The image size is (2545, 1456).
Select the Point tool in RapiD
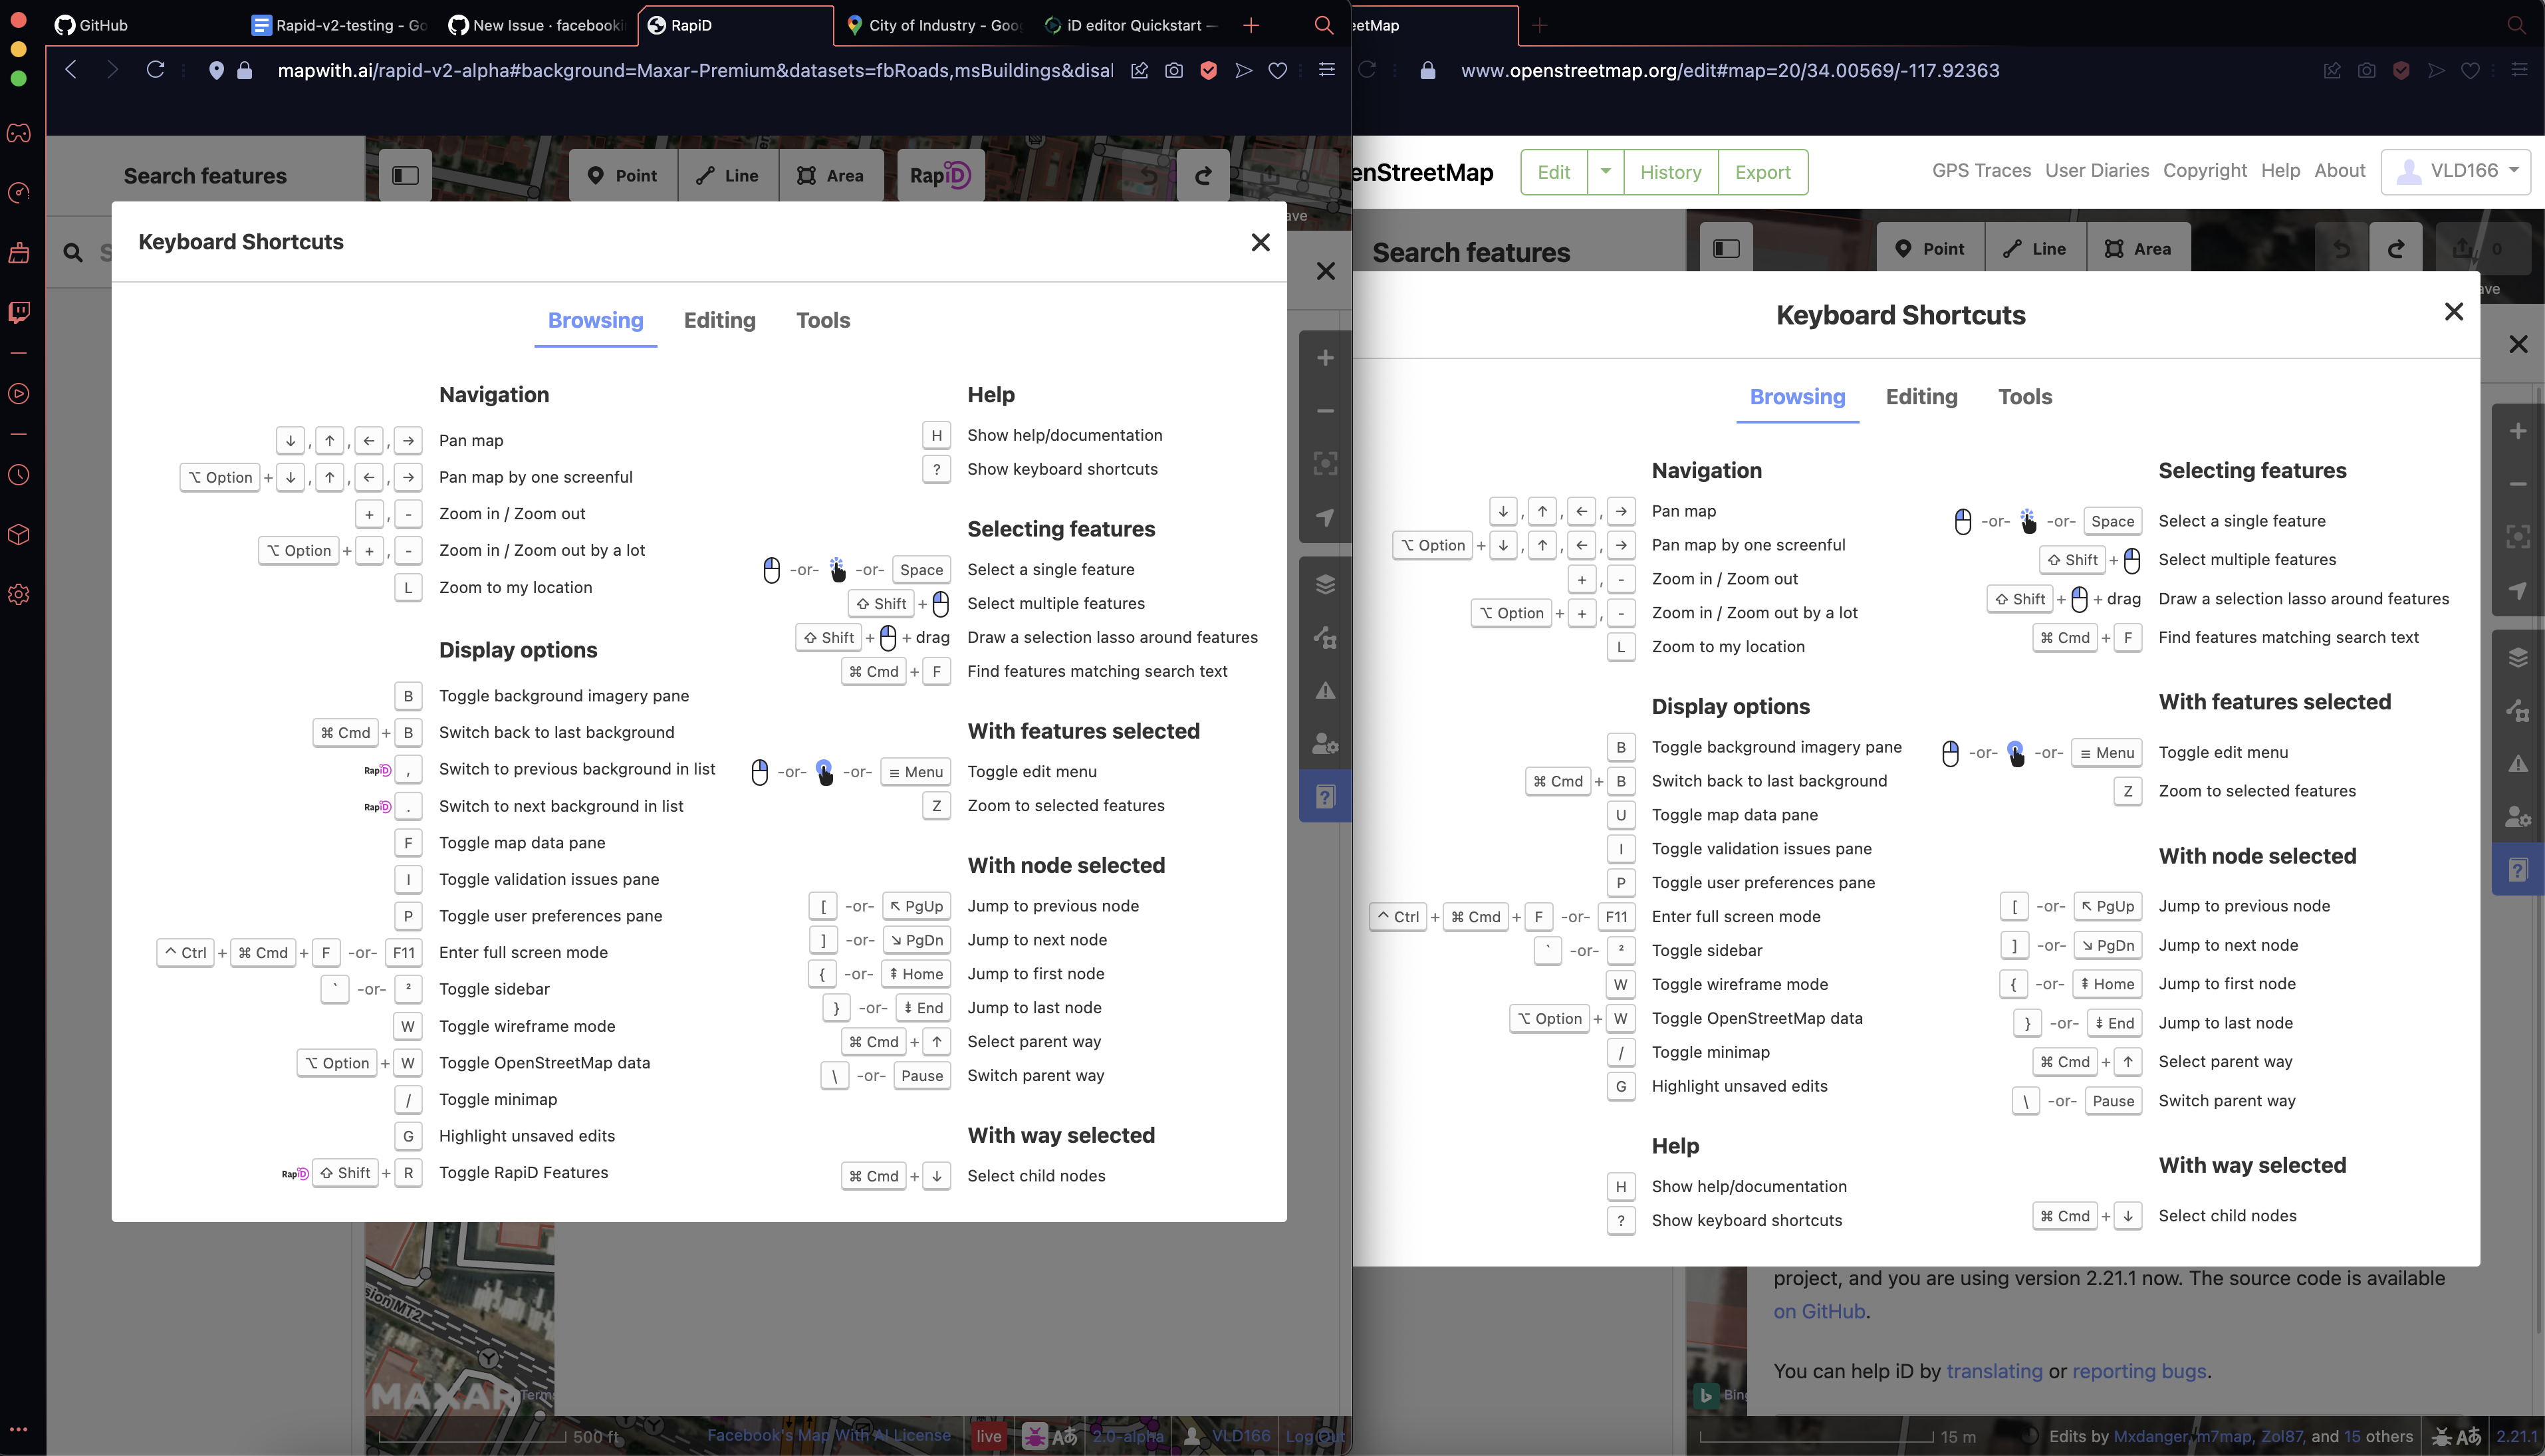click(623, 175)
